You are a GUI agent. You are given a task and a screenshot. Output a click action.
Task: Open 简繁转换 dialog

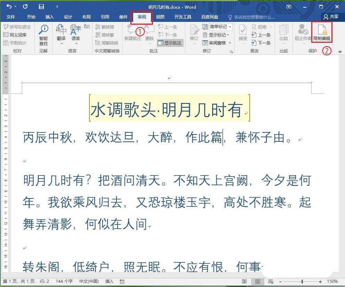(x=107, y=43)
